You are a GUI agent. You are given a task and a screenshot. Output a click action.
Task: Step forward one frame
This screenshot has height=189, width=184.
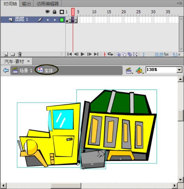(90, 54)
